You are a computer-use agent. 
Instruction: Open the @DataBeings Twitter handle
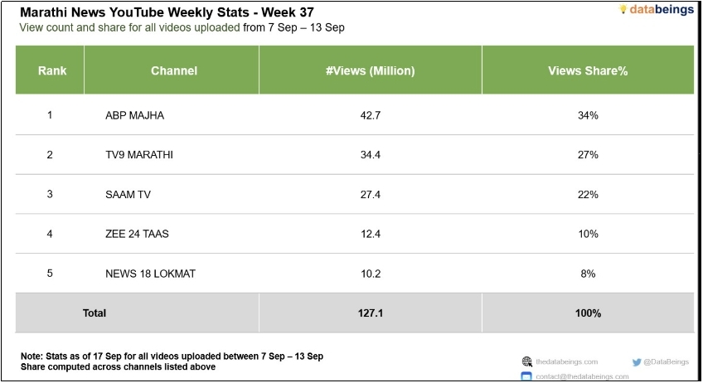(x=665, y=362)
